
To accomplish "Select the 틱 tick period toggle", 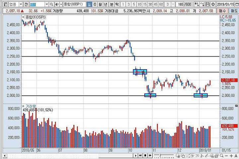I will (x=117, y=4).
